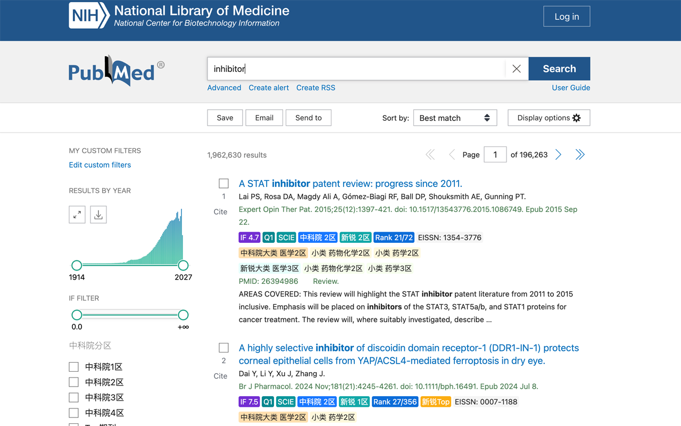Image resolution: width=681 pixels, height=426 pixels.
Task: Click the 小类 药物化学2区 tag in the 中科院大类 row
Action: point(340,253)
